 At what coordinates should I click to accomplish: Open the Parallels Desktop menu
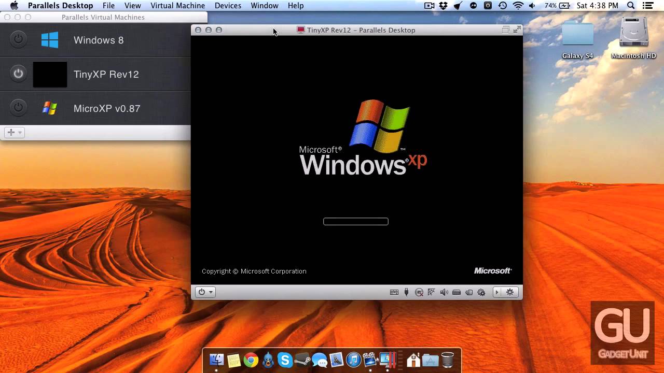click(61, 6)
